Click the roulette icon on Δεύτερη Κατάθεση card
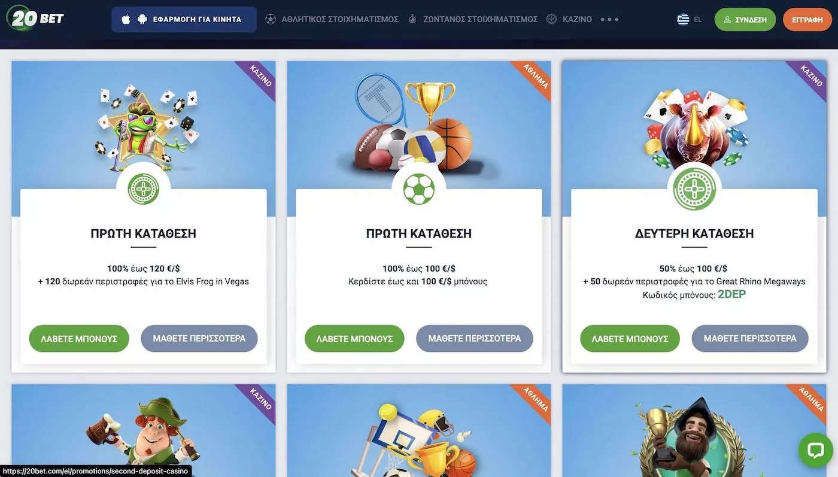The width and height of the screenshot is (838, 477). [x=694, y=189]
